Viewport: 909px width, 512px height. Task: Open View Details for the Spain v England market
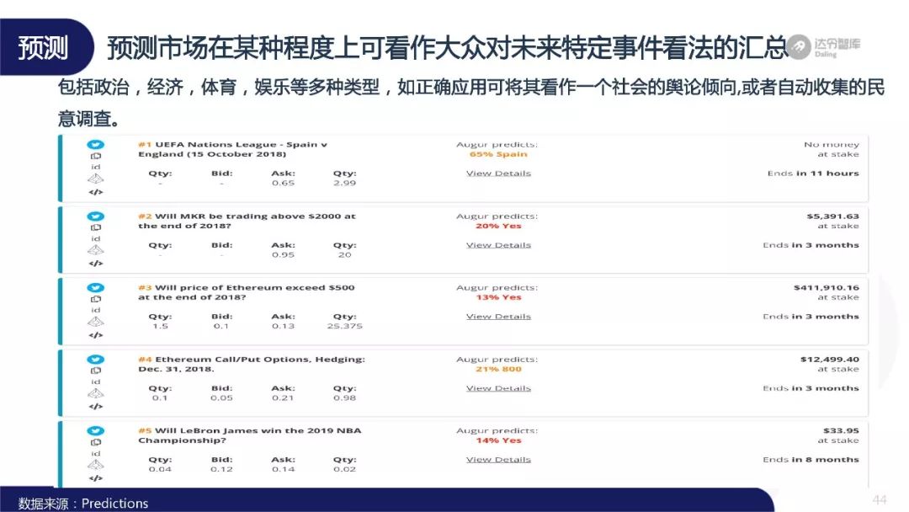498,173
